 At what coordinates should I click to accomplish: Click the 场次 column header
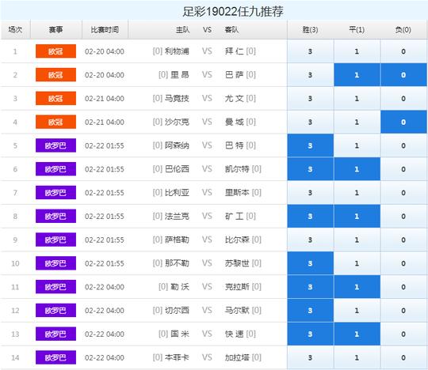[15, 29]
